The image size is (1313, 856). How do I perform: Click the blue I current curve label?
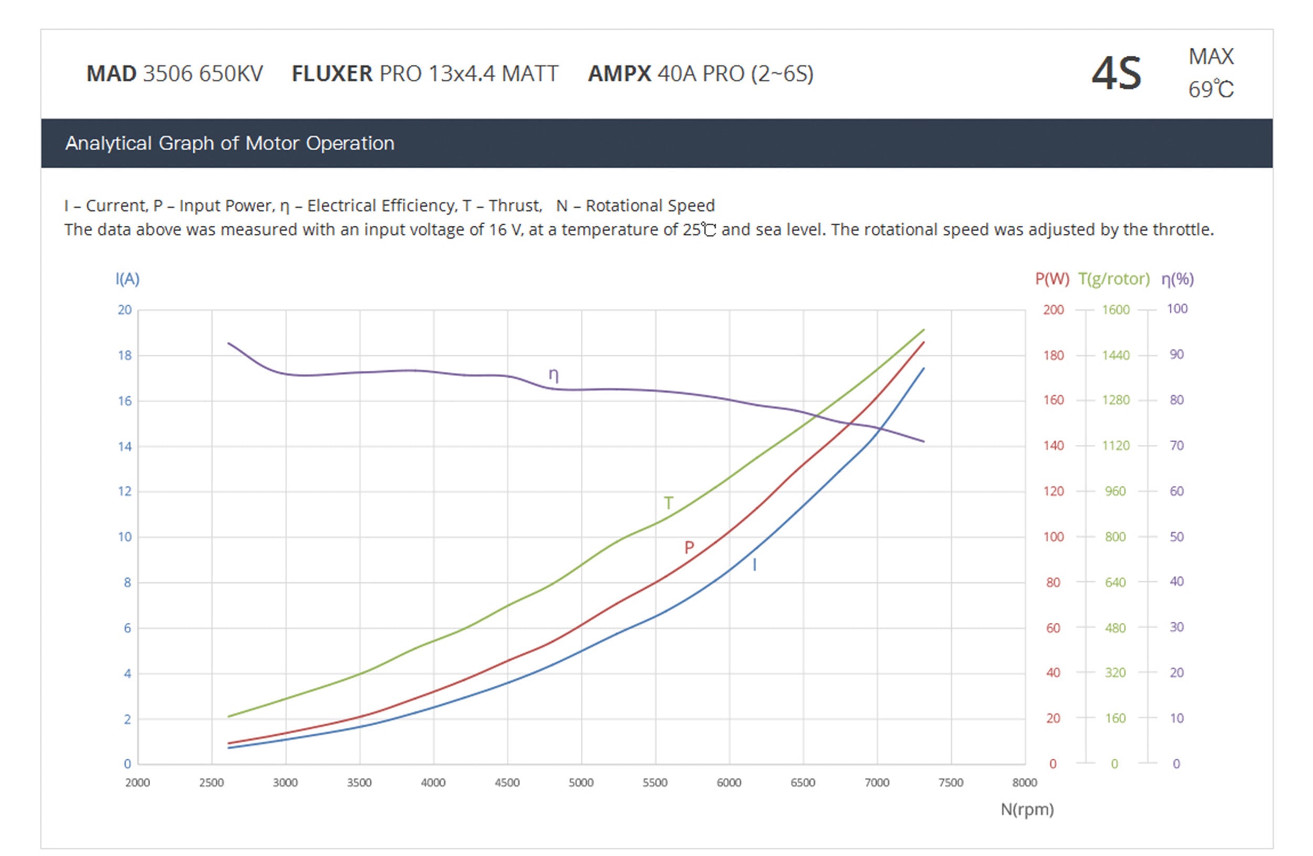[x=754, y=564]
